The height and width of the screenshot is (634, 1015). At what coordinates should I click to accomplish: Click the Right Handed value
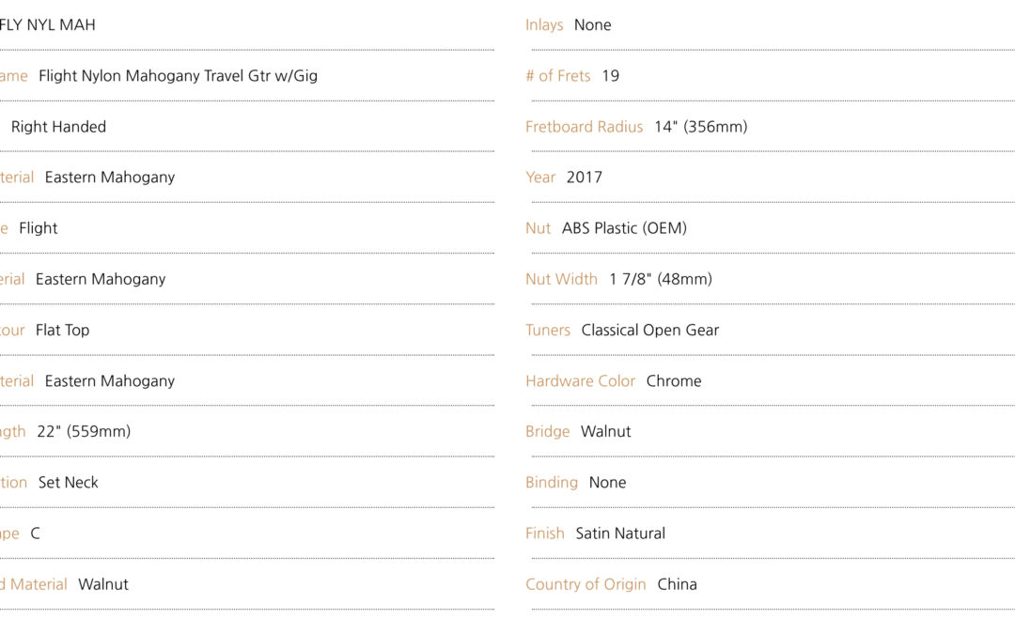[x=58, y=127]
